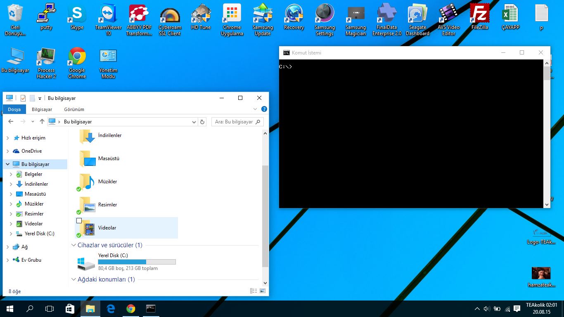The width and height of the screenshot is (564, 317).
Task: Go up one folder level
Action: pos(42,122)
